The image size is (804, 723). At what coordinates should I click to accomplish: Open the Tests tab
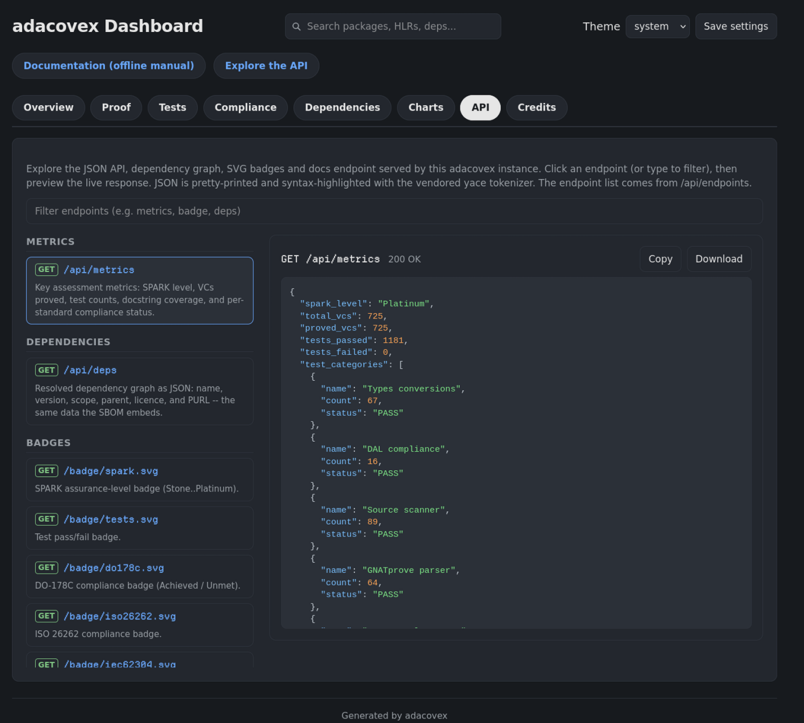pyautogui.click(x=172, y=108)
